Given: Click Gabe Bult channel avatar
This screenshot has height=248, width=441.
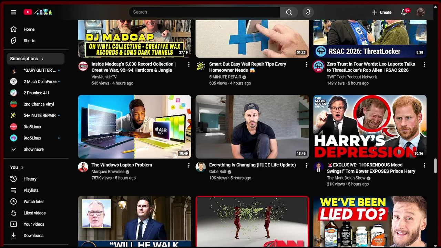Looking at the screenshot, I should [x=201, y=167].
